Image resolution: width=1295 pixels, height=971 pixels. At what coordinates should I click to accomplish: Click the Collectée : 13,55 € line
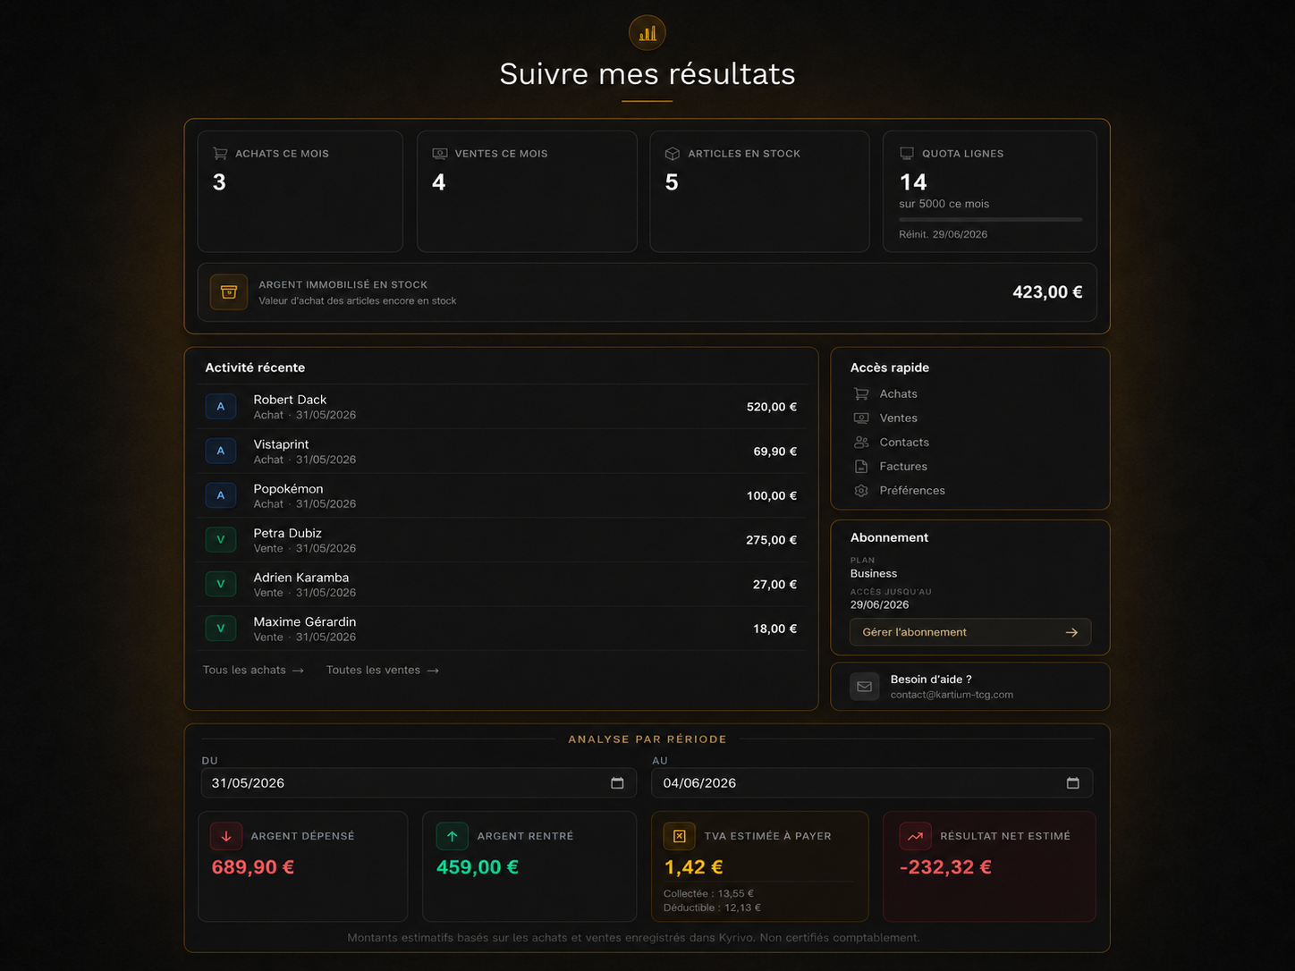(708, 893)
